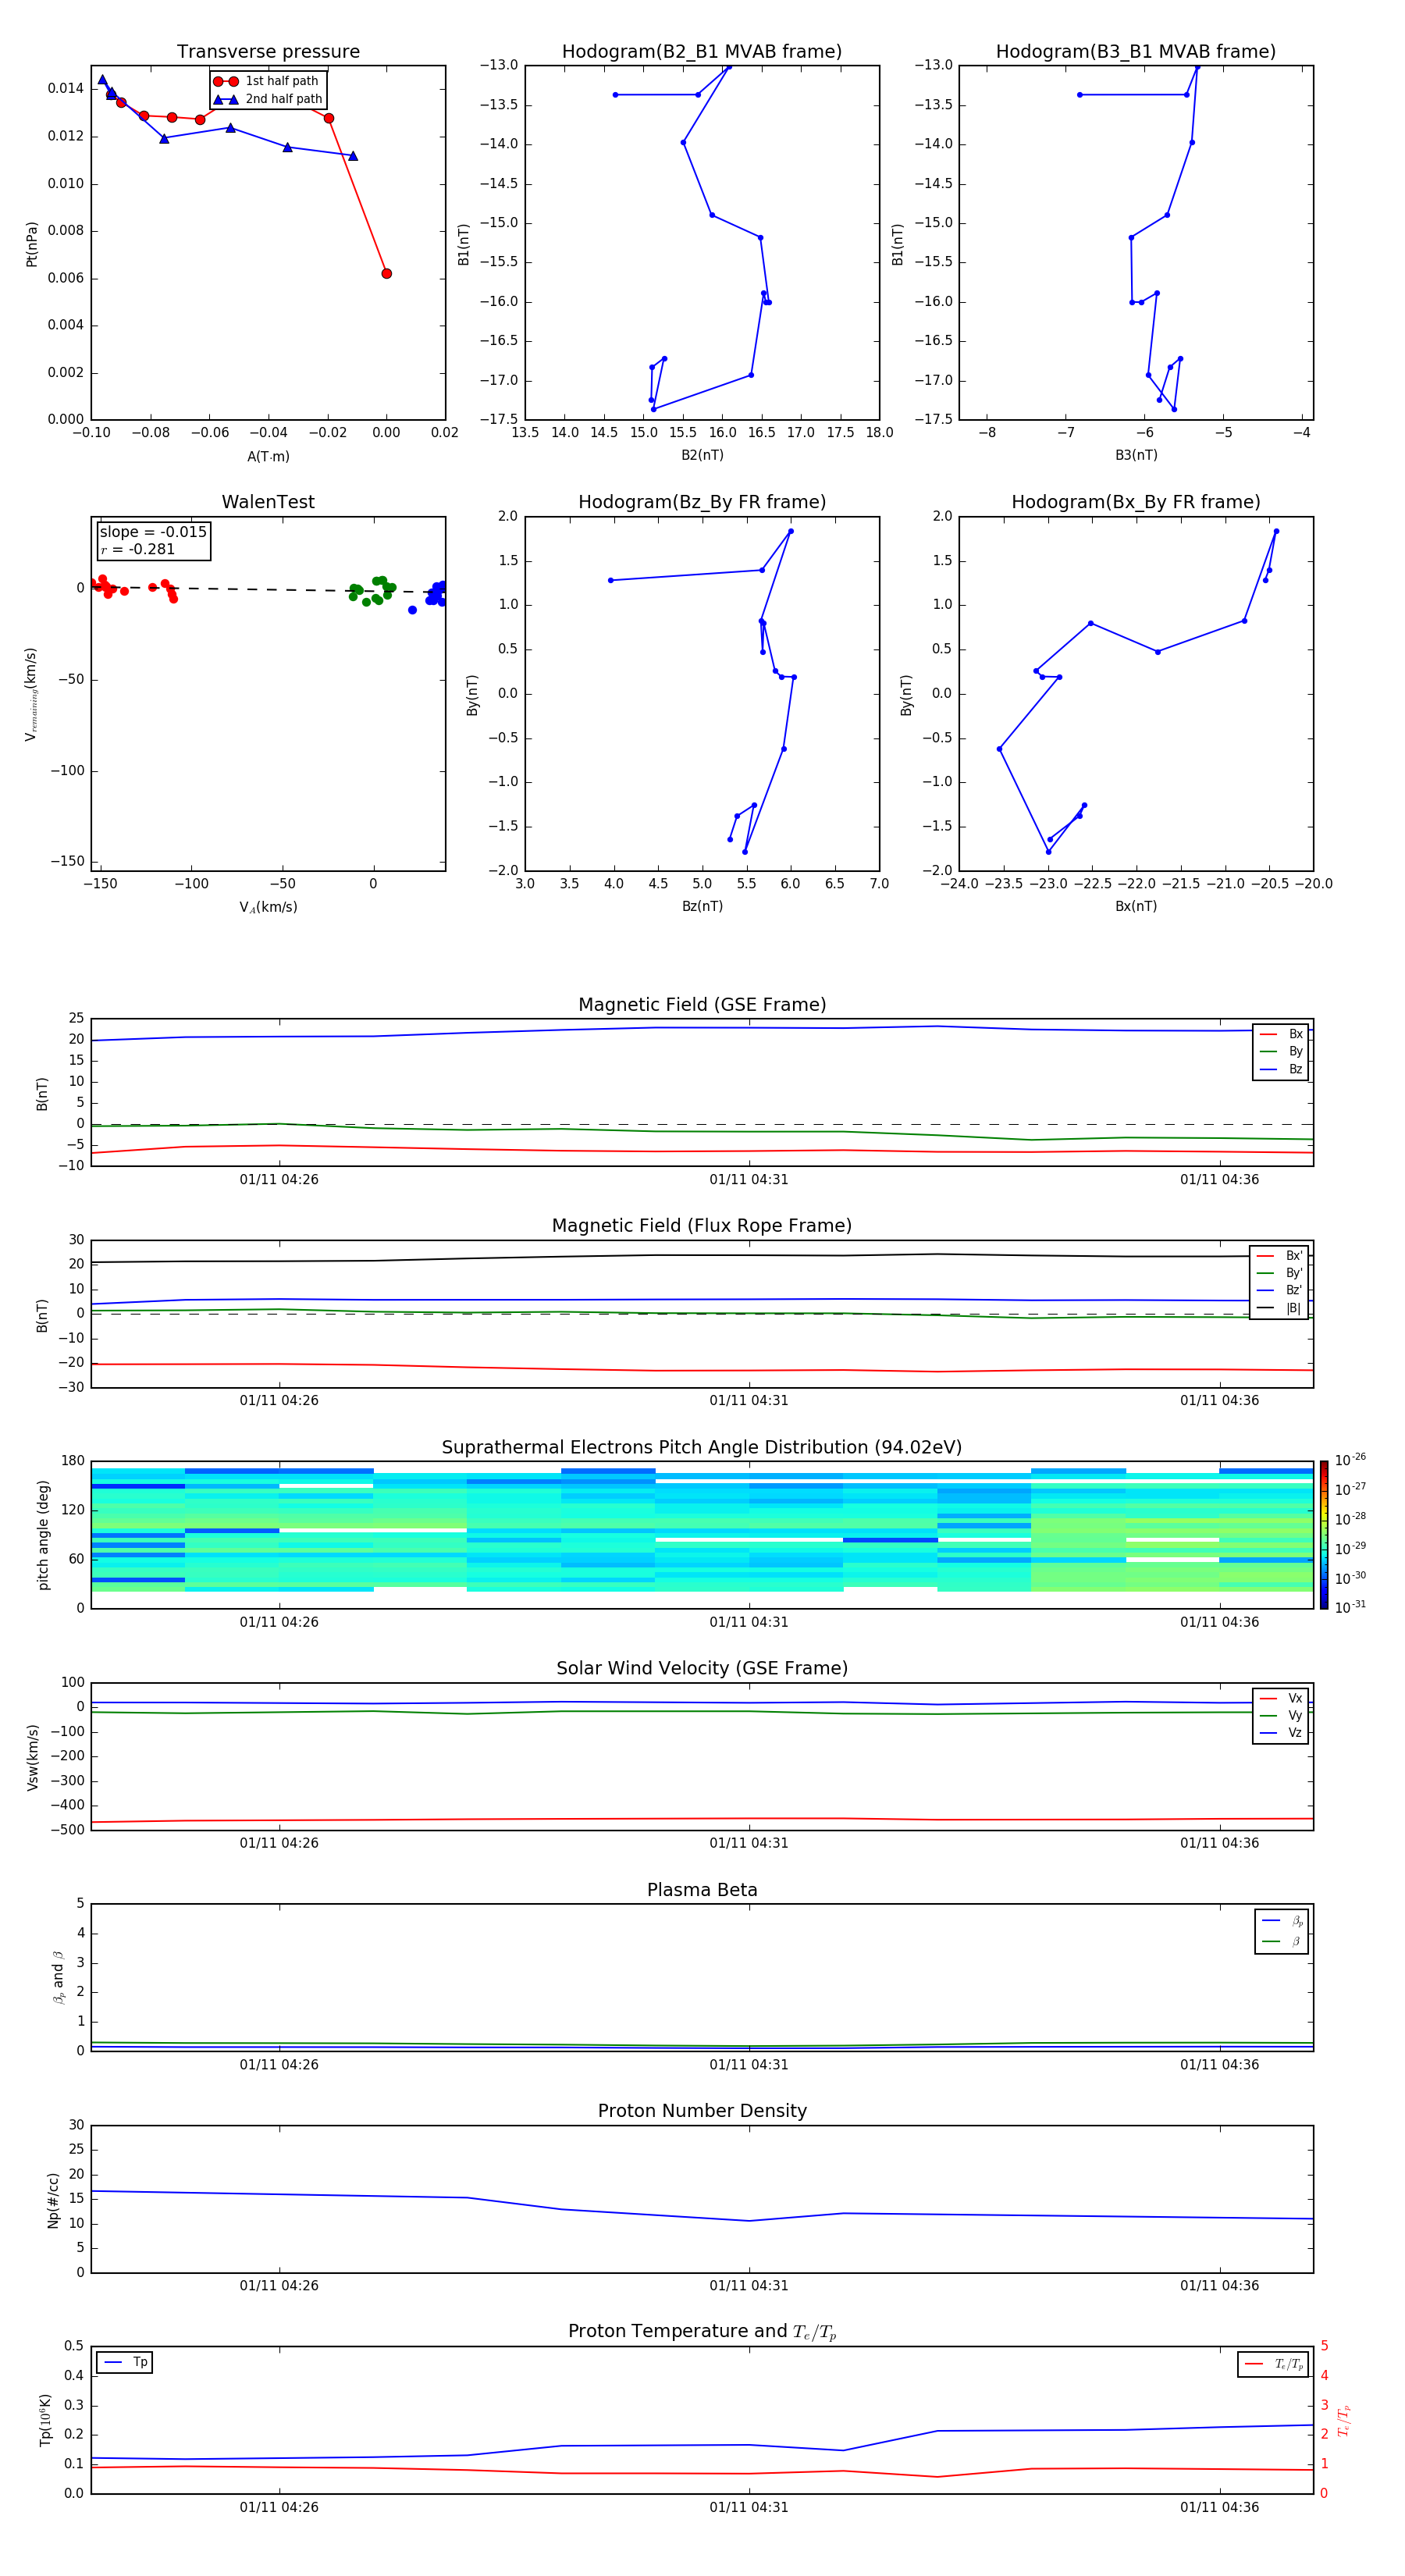Click the 'Hodogram(B3_B1 MVAB frame)' title

1136,51
